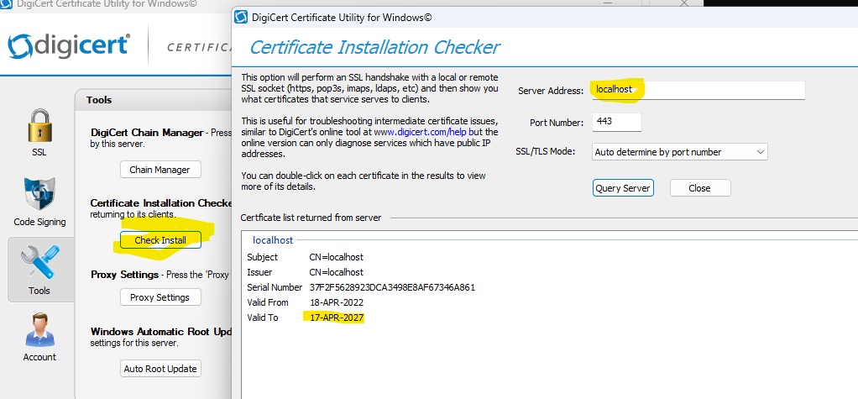Select the localhost certificate group header
The image size is (858, 399).
point(273,239)
